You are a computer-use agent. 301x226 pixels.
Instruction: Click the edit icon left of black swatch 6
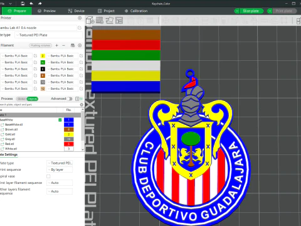35,69
